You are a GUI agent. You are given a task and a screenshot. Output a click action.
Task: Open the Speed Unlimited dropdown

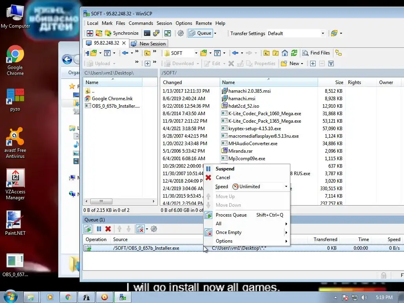[286, 187]
